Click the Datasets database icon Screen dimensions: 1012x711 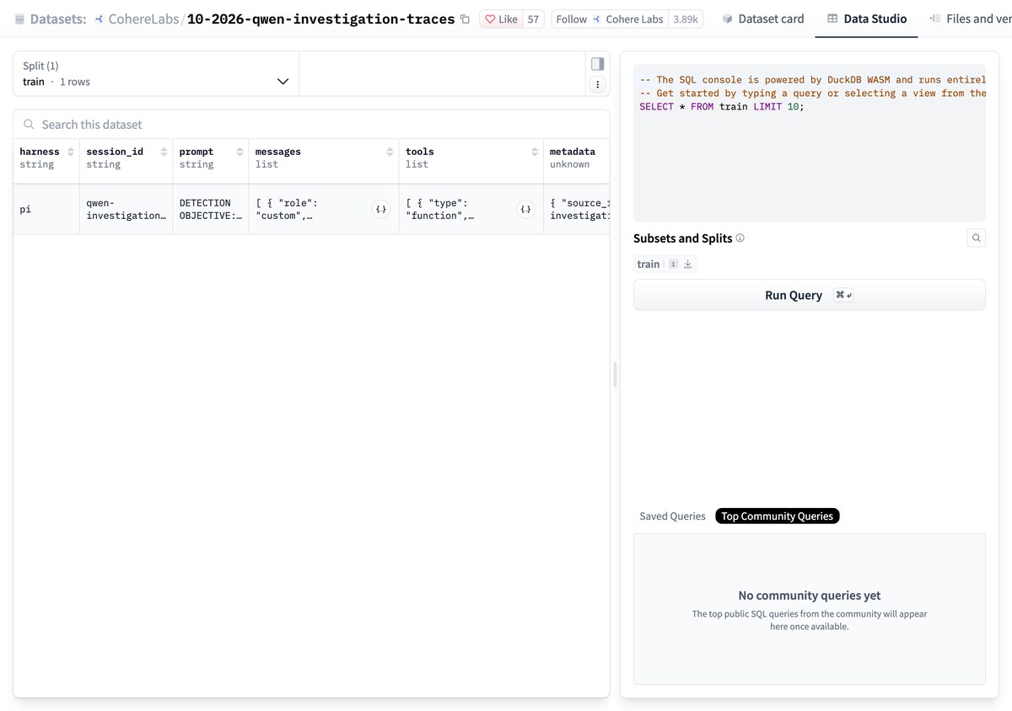19,19
